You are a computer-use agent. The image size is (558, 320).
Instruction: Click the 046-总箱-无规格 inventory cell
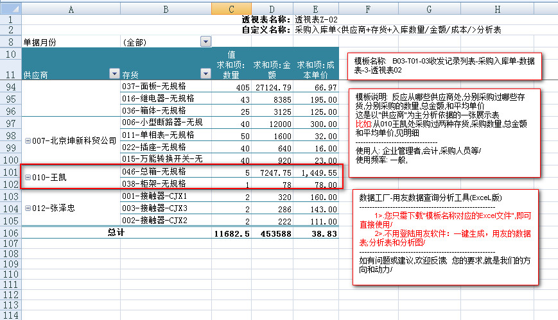point(165,172)
